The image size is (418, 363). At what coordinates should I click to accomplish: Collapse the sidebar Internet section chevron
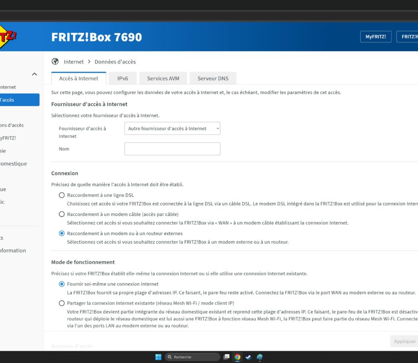(35, 74)
